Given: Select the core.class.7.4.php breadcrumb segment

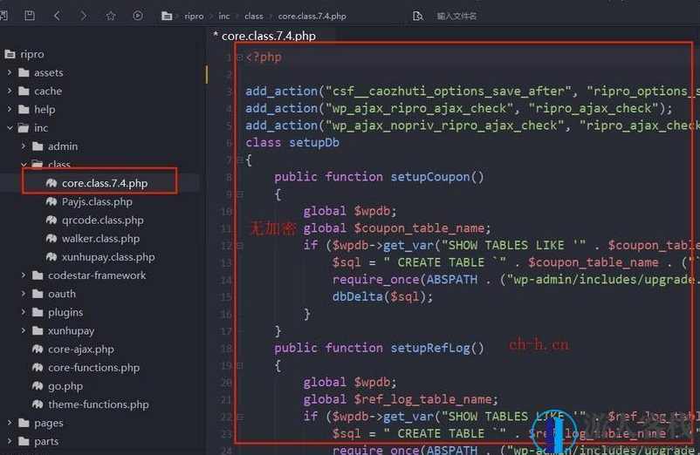Looking at the screenshot, I should coord(312,16).
